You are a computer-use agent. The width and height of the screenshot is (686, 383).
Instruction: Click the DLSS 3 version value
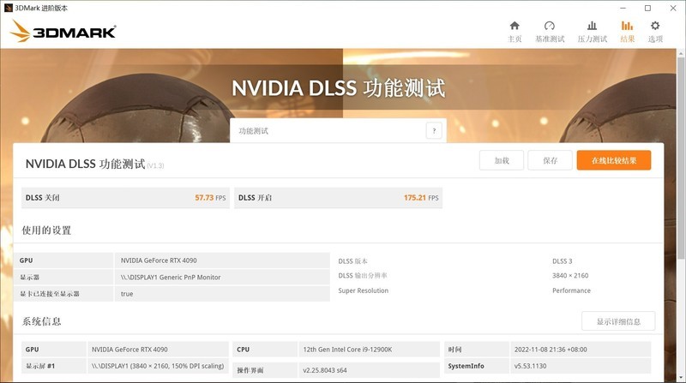(563, 261)
